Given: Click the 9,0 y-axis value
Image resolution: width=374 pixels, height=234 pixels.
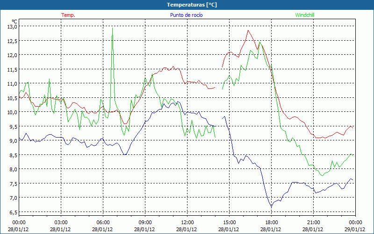Looking at the screenshot, I should [13, 141].
